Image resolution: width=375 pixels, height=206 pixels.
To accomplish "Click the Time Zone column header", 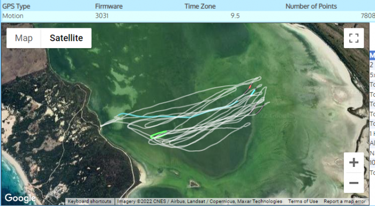I will 200,6.
